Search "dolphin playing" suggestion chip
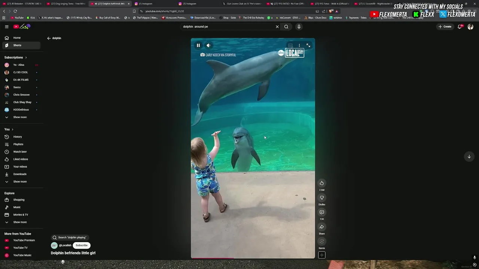 [70, 238]
